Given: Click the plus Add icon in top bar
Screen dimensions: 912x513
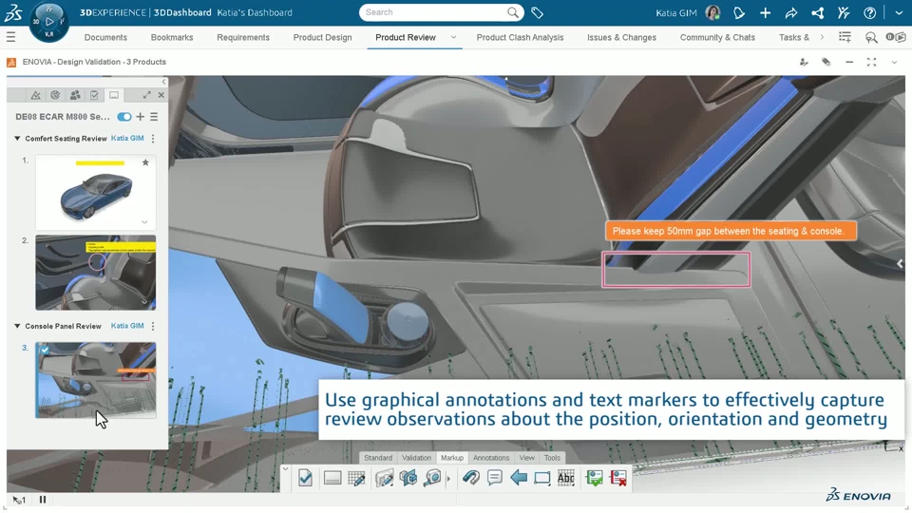Looking at the screenshot, I should click(x=766, y=12).
